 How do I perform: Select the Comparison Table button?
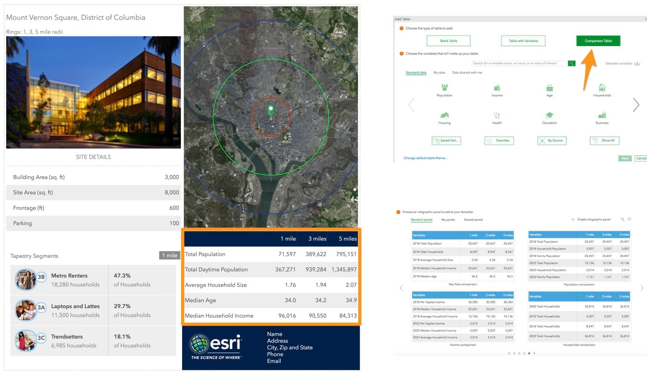tap(598, 41)
